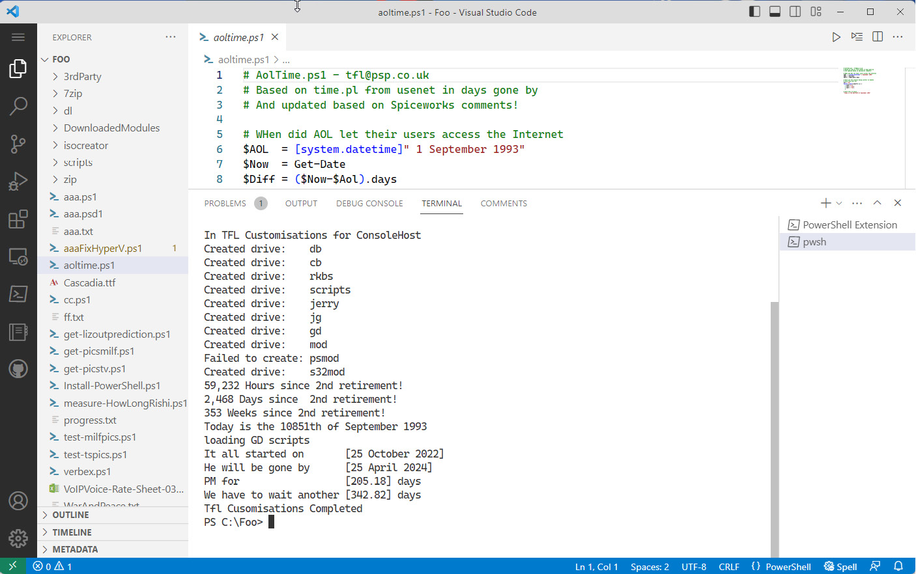Change indentation via Spaces: 2

point(650,566)
